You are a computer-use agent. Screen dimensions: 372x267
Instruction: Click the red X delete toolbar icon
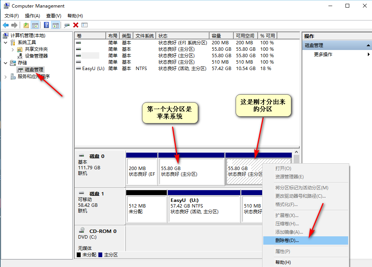tap(75, 25)
